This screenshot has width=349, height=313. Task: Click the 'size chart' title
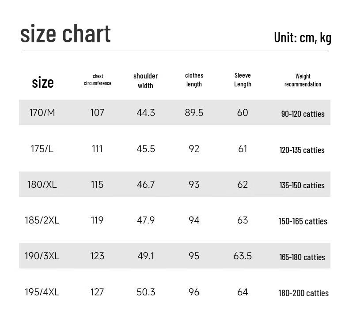(65, 34)
